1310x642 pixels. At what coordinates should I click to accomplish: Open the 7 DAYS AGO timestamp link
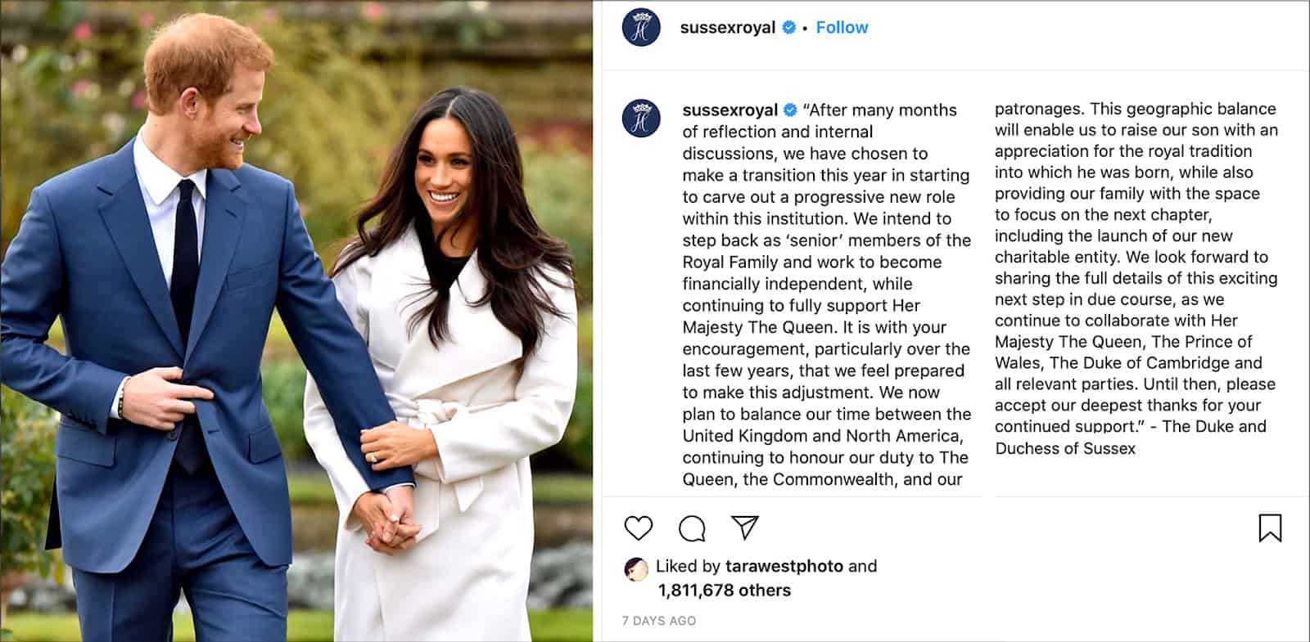click(x=659, y=621)
